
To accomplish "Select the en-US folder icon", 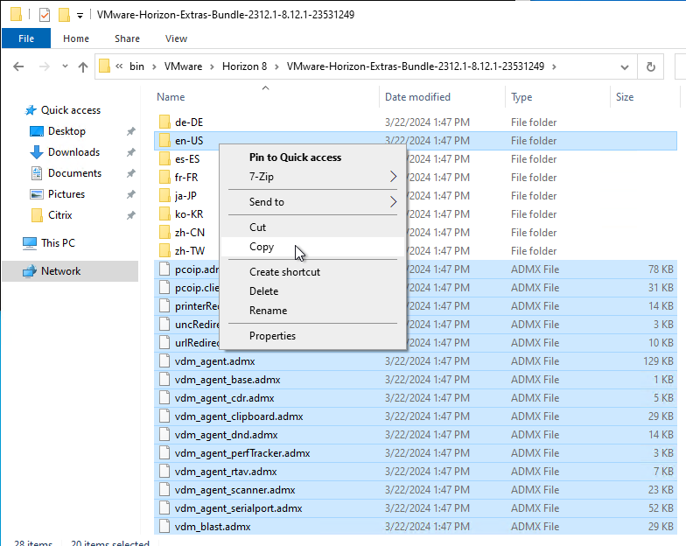I will click(x=164, y=140).
